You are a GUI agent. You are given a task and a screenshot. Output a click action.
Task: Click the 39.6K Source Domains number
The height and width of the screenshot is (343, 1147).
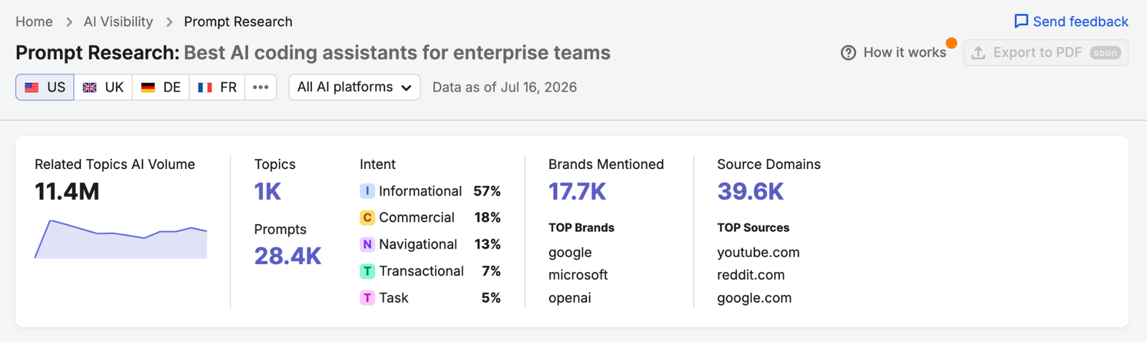click(x=751, y=192)
